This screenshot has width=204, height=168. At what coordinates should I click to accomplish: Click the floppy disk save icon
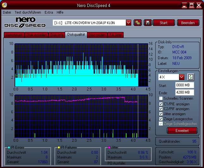pyautogui.click(x=148, y=23)
